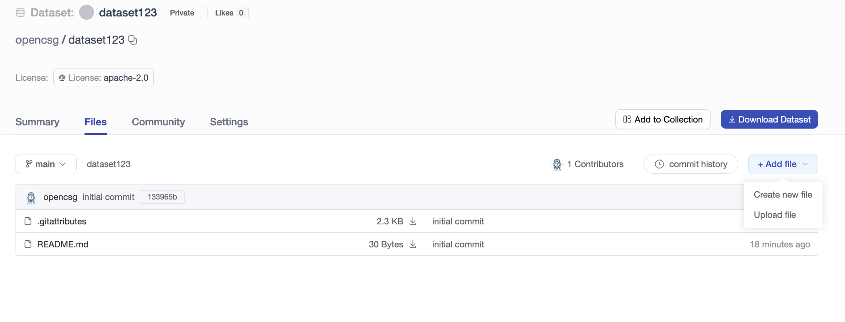Choose Upload file from the menu
The width and height of the screenshot is (845, 322).
pos(774,215)
